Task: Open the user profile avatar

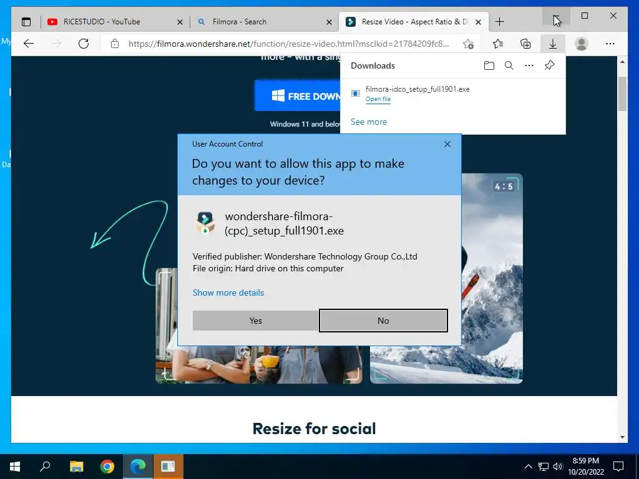Action: (582, 44)
